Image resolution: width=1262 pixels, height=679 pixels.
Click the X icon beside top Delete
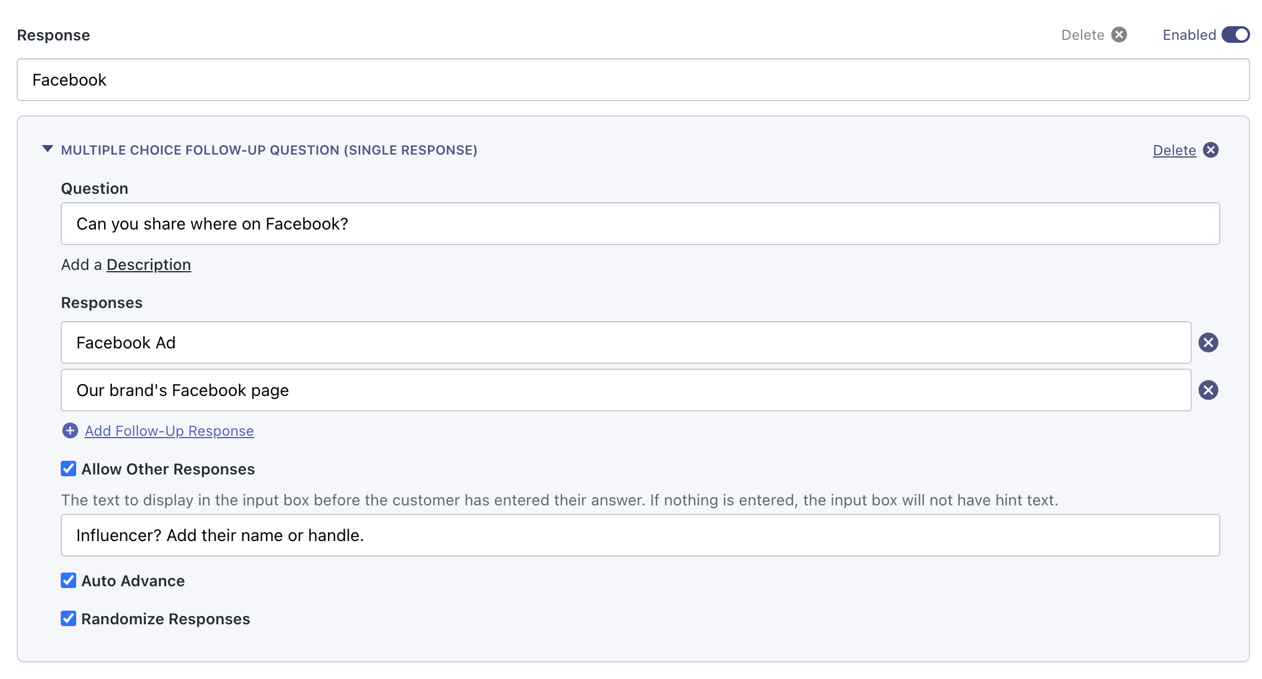(1119, 35)
